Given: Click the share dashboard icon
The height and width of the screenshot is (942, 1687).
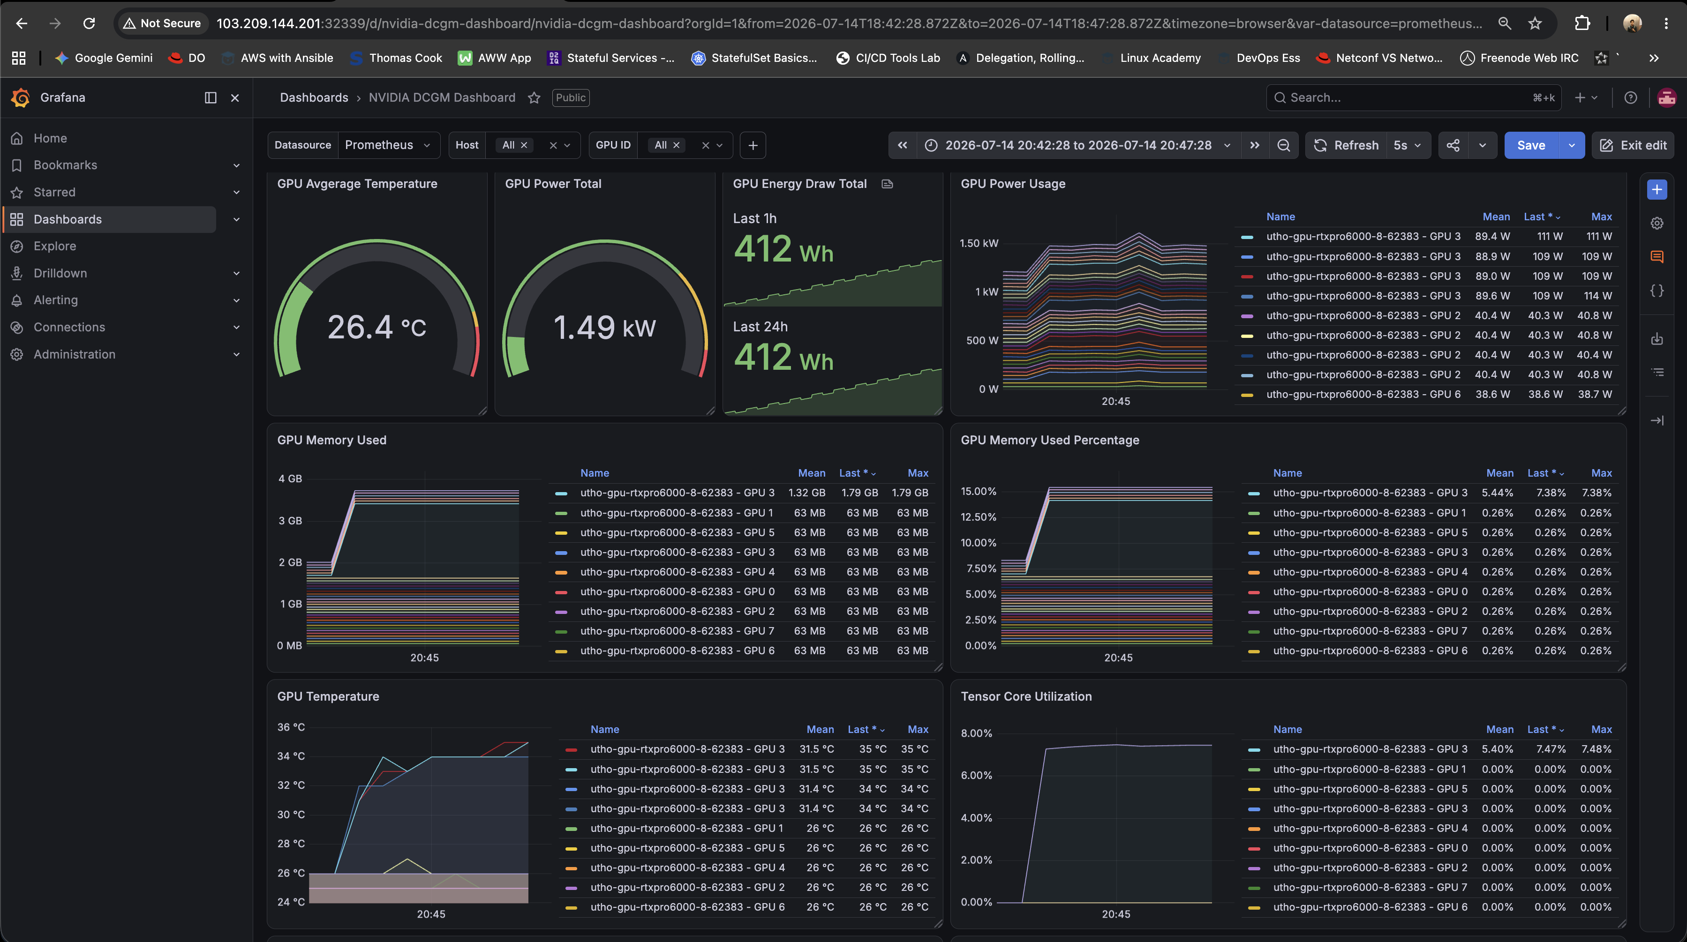Looking at the screenshot, I should tap(1453, 145).
